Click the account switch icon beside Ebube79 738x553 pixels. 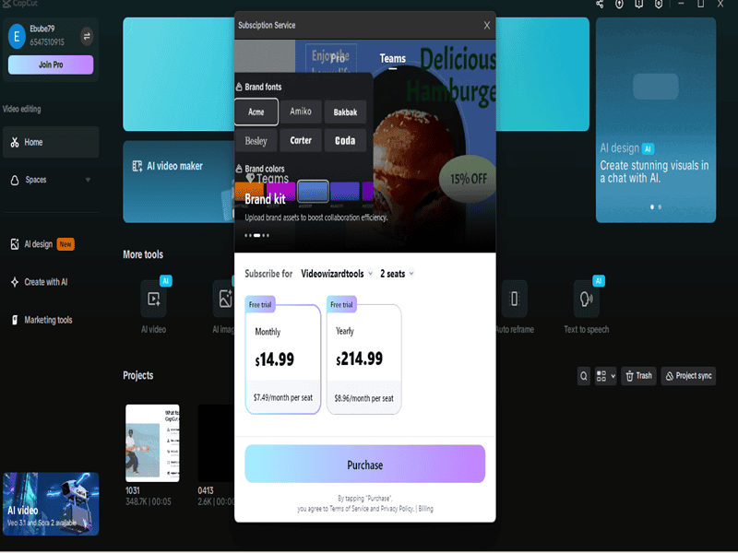point(87,36)
